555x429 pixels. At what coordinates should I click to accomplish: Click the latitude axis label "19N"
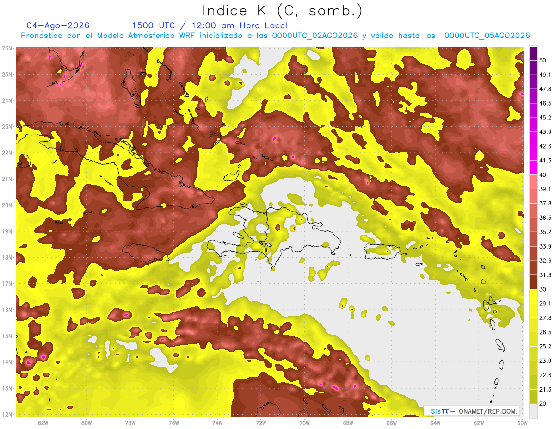pos(7,231)
